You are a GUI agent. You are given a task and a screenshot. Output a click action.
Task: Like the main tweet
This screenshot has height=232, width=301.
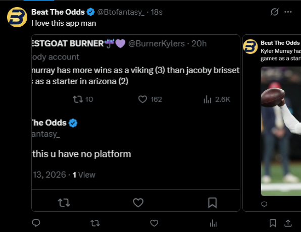[154, 223]
